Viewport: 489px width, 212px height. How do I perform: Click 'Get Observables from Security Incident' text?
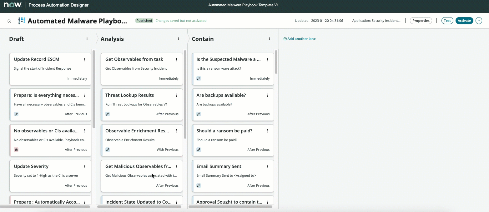(136, 68)
